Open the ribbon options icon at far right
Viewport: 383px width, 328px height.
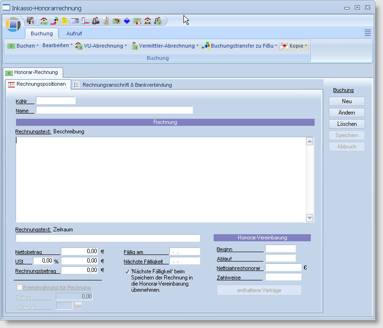(x=367, y=33)
